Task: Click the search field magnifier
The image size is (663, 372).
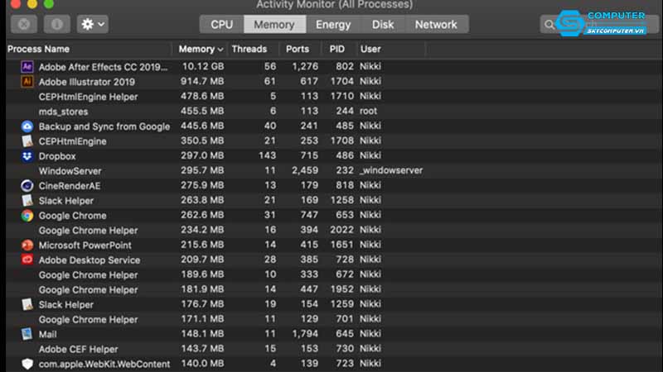Action: [550, 26]
